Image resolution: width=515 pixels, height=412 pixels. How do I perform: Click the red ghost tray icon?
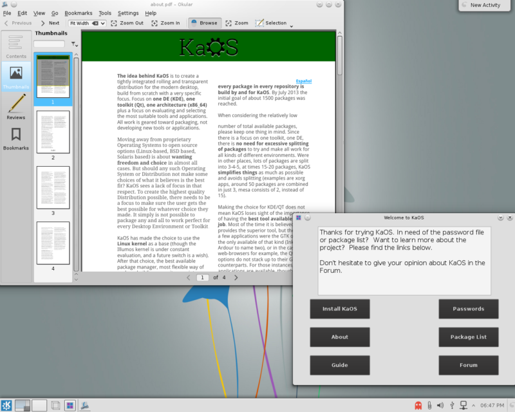(418, 406)
